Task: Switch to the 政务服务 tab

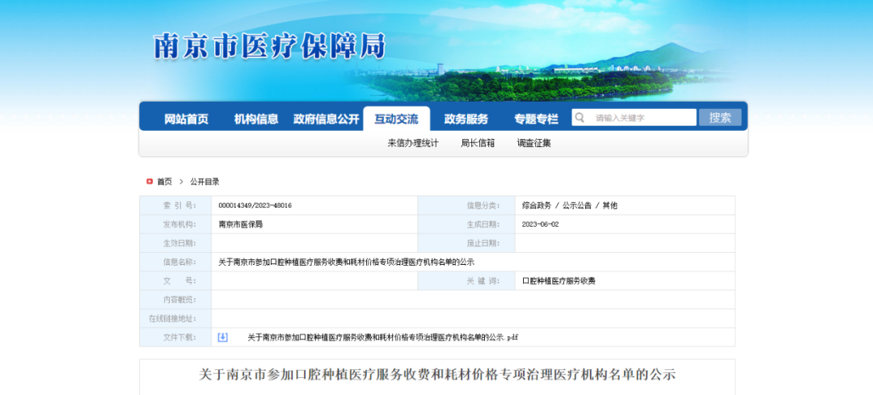Action: (x=466, y=119)
